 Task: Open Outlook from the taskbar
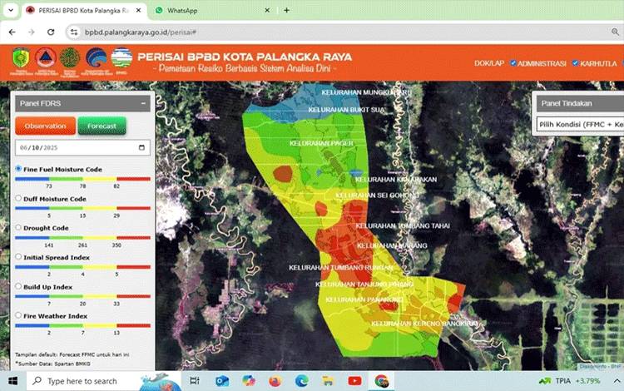pos(222,381)
